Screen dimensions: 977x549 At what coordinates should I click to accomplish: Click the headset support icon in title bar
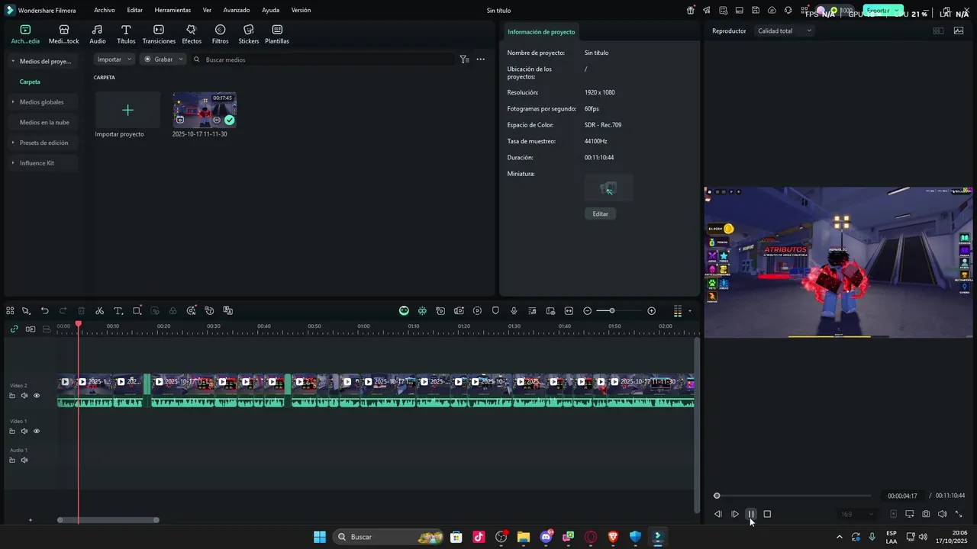point(788,10)
